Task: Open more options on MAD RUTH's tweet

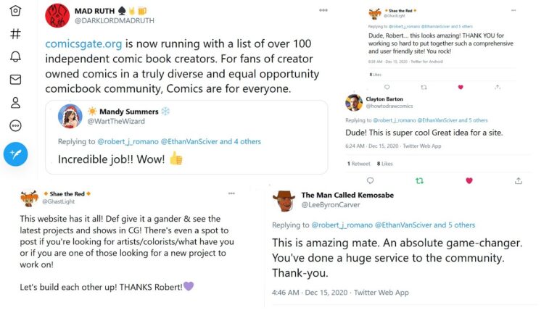Action: coord(323,11)
